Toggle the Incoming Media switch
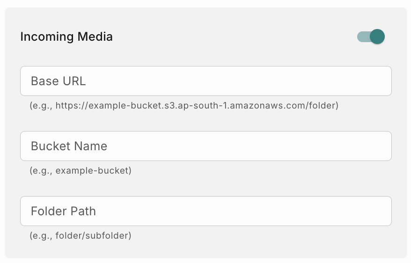This screenshot has height=263, width=411. [x=371, y=37]
